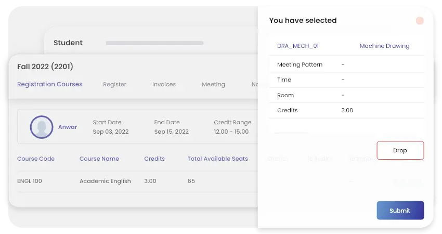
Task: Select the ENGL 100 course row
Action: (x=30, y=181)
